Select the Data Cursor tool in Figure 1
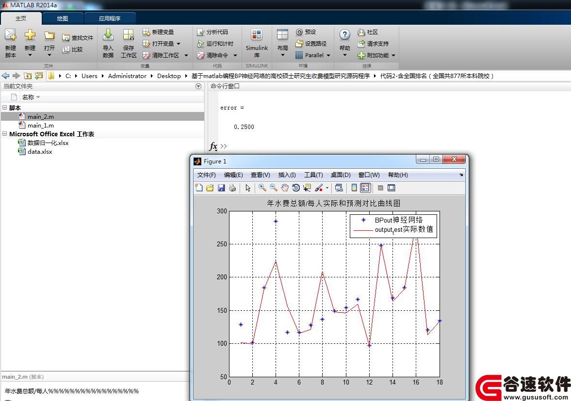 [x=307, y=188]
